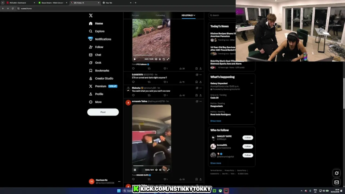Seek on INSANE CLIPS video progress bar
The width and height of the screenshot is (345, 194).
151,166
